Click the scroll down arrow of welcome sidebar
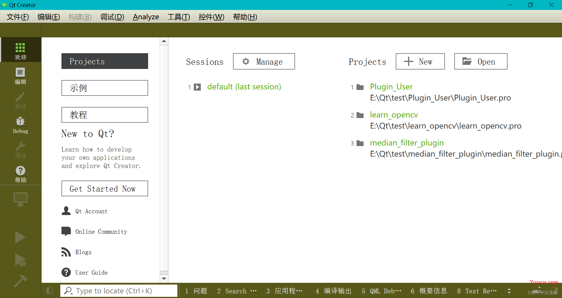Image resolution: width=562 pixels, height=298 pixels. tap(164, 278)
